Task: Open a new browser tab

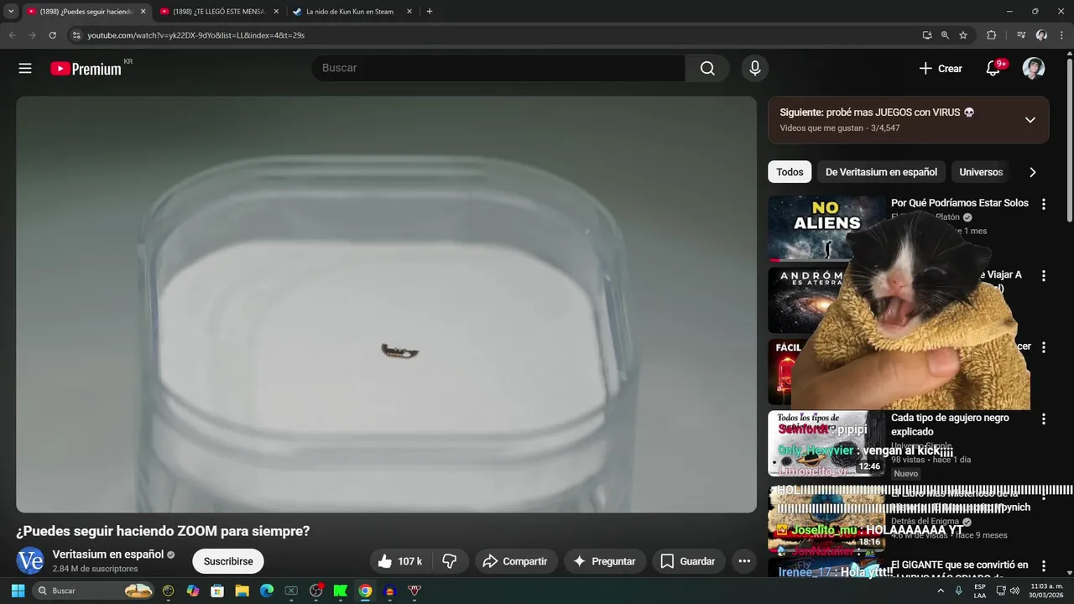Action: click(x=430, y=12)
